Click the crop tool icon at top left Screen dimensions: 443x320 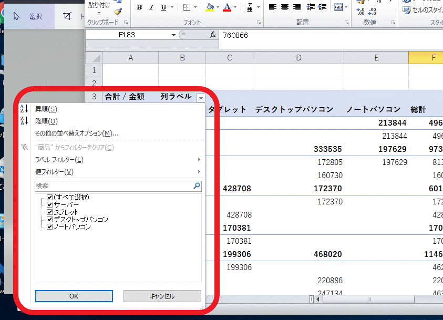(67, 16)
